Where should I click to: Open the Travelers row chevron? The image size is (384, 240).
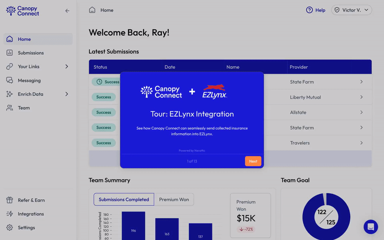tap(361, 143)
